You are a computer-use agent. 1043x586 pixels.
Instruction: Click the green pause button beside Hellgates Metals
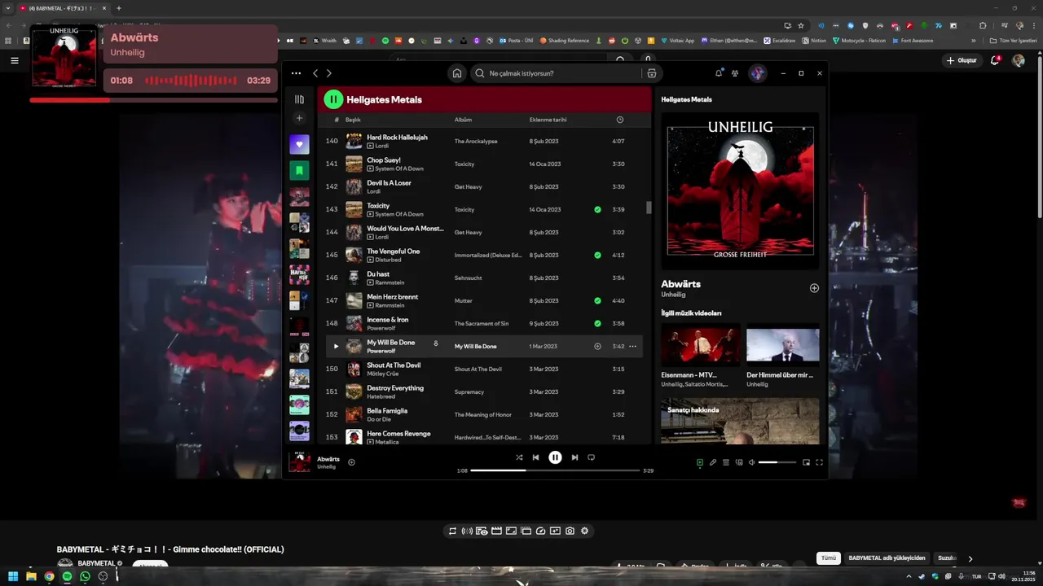[x=333, y=99]
